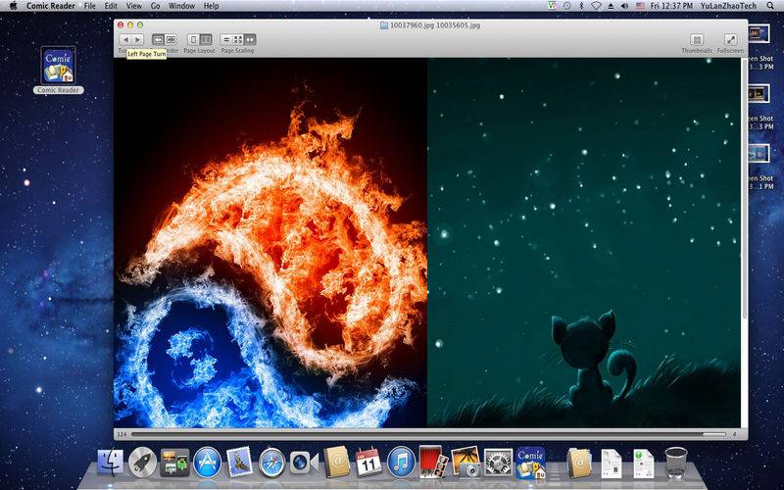
Task: Open the document stack left of Trash
Action: click(644, 463)
